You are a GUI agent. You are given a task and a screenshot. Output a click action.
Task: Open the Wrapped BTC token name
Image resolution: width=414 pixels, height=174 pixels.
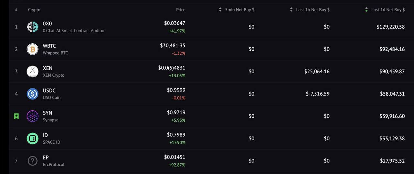click(x=55, y=53)
